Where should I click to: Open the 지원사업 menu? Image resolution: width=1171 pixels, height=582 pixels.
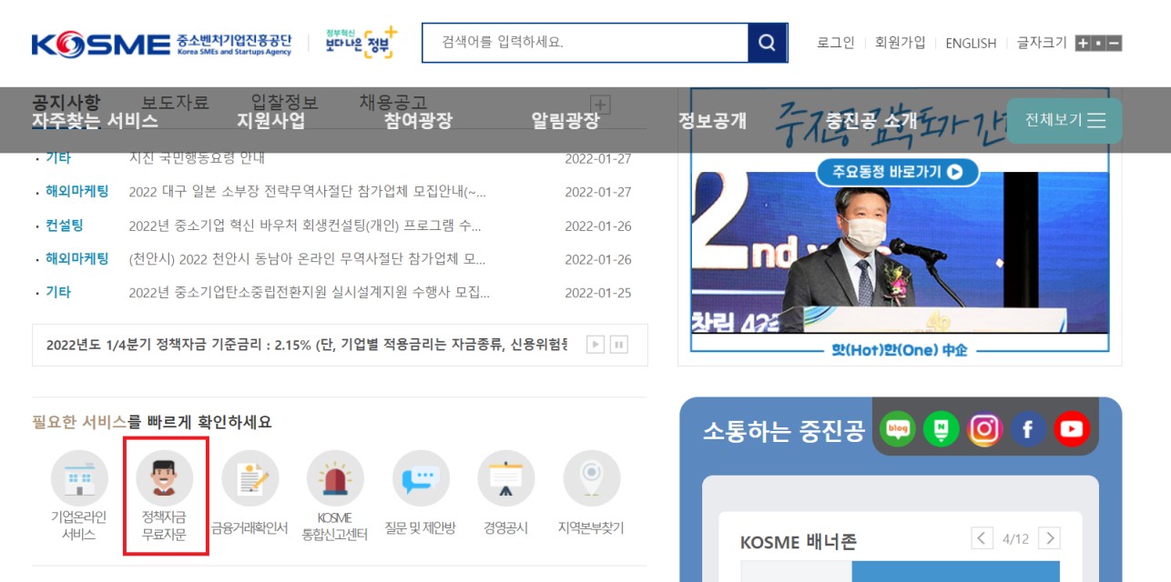(x=270, y=121)
